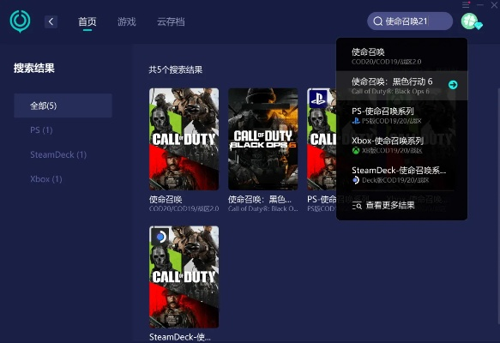Choose PS-使命召唤系列 suggestion
The image size is (500, 343).
401,115
